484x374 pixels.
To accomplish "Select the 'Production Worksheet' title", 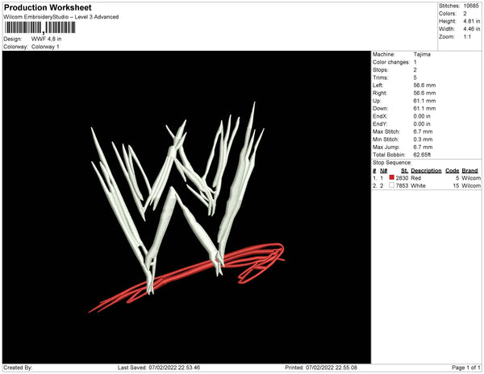I will 48,7.
